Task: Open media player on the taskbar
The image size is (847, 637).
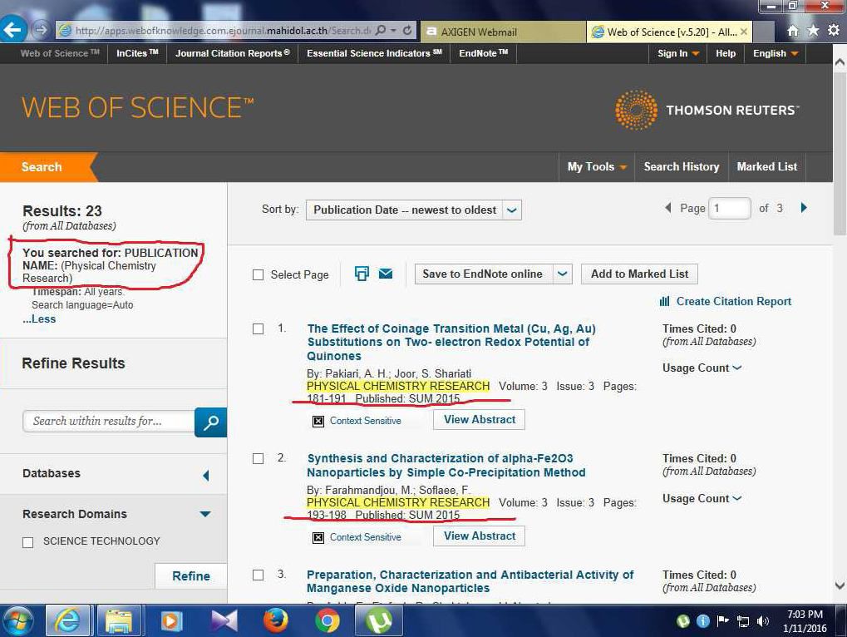Action: 171,621
